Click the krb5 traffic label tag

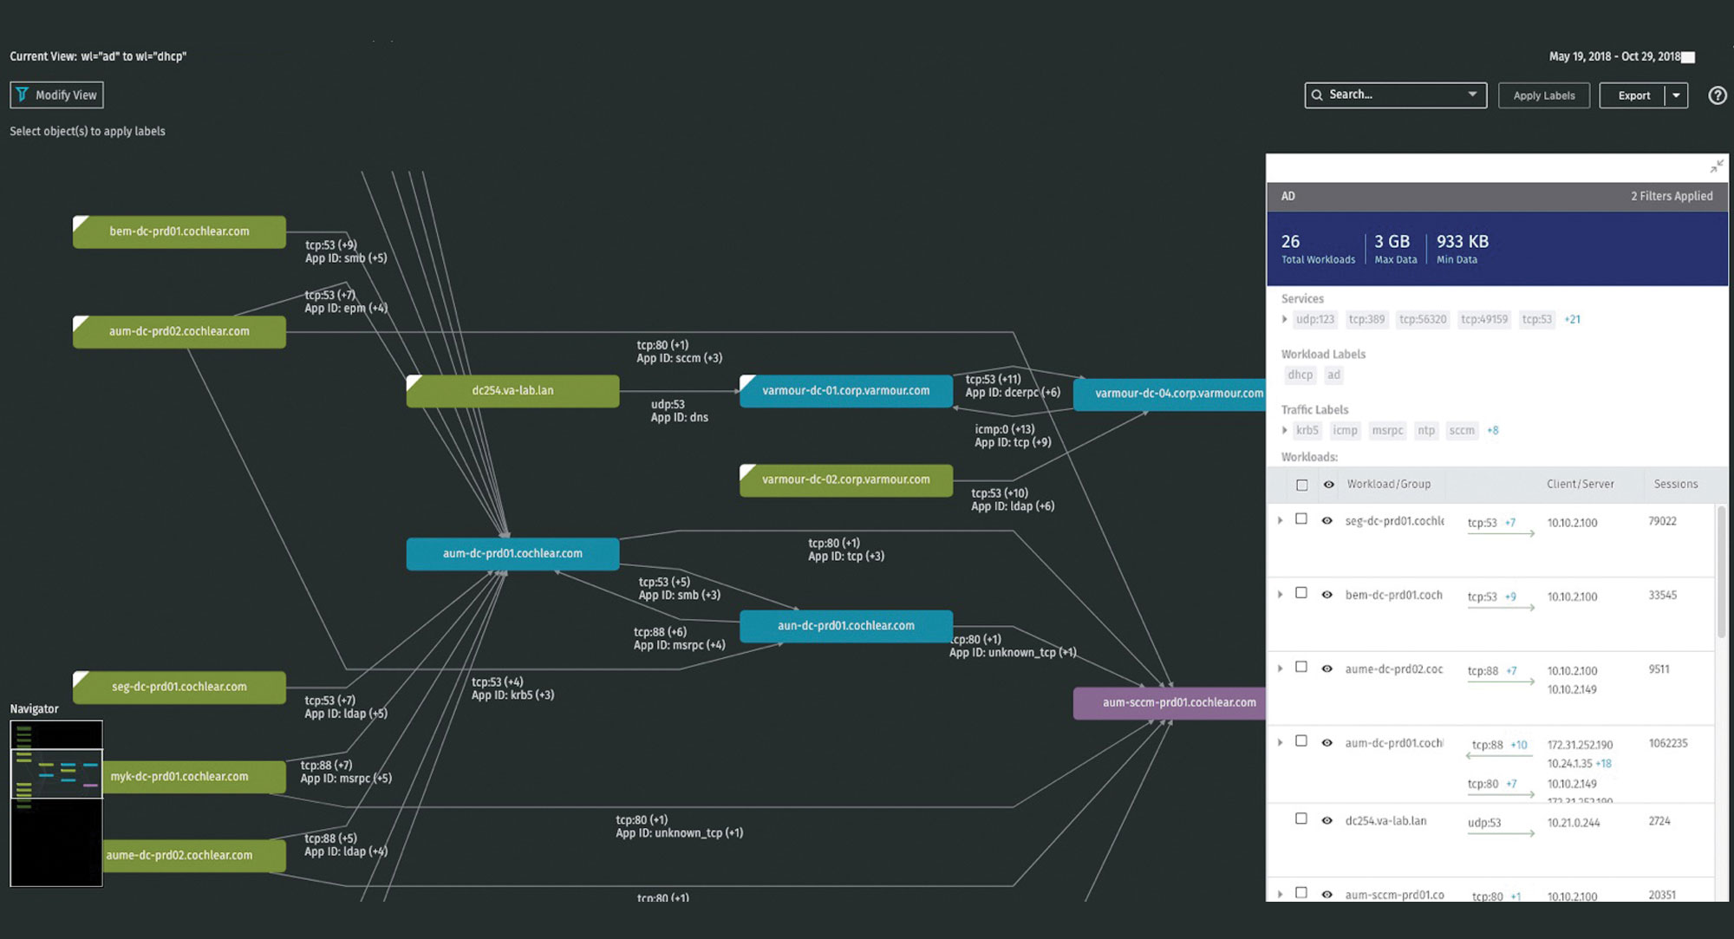(x=1307, y=430)
